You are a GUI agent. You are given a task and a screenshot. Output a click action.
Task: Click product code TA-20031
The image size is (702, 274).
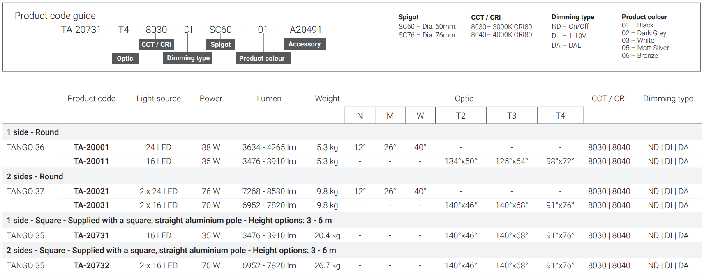pyautogui.click(x=91, y=205)
